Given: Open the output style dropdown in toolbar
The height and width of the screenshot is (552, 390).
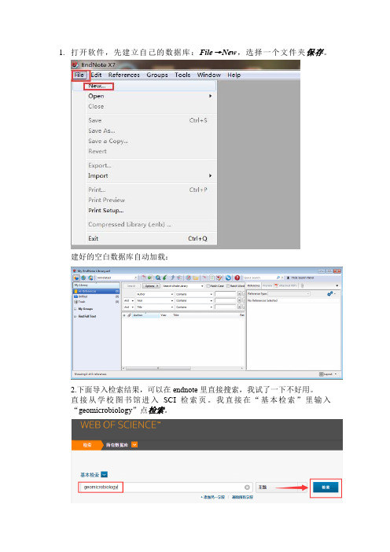Looking at the screenshot, I should (x=117, y=278).
